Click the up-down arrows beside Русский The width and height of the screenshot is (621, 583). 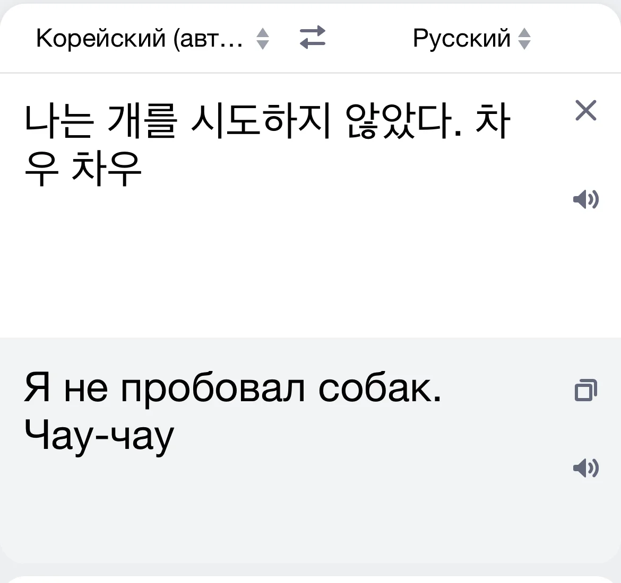tap(524, 39)
